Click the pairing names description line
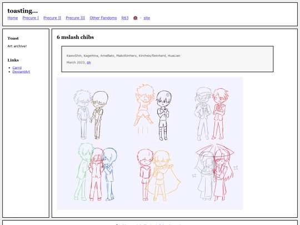This screenshot has width=300, height=225. (x=123, y=56)
